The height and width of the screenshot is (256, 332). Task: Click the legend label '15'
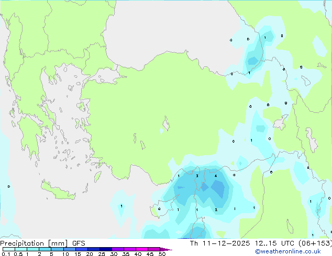click(78, 254)
